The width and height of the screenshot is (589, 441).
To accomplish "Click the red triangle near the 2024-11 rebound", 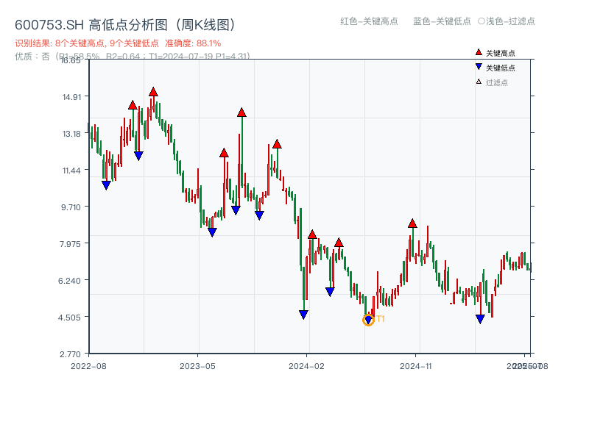I will [412, 223].
